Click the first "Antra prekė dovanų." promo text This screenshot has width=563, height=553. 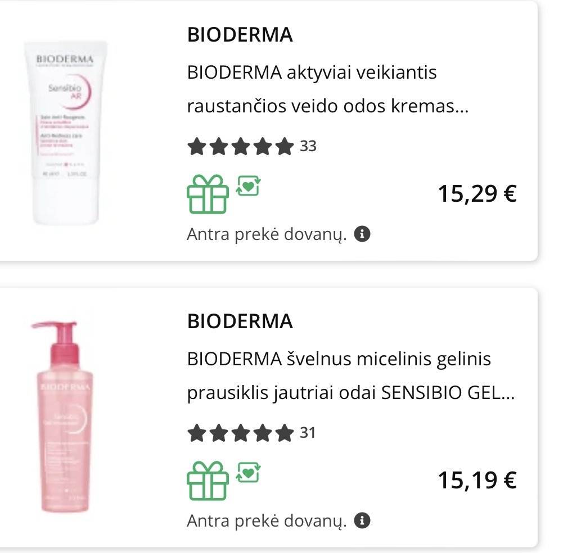coord(267,235)
